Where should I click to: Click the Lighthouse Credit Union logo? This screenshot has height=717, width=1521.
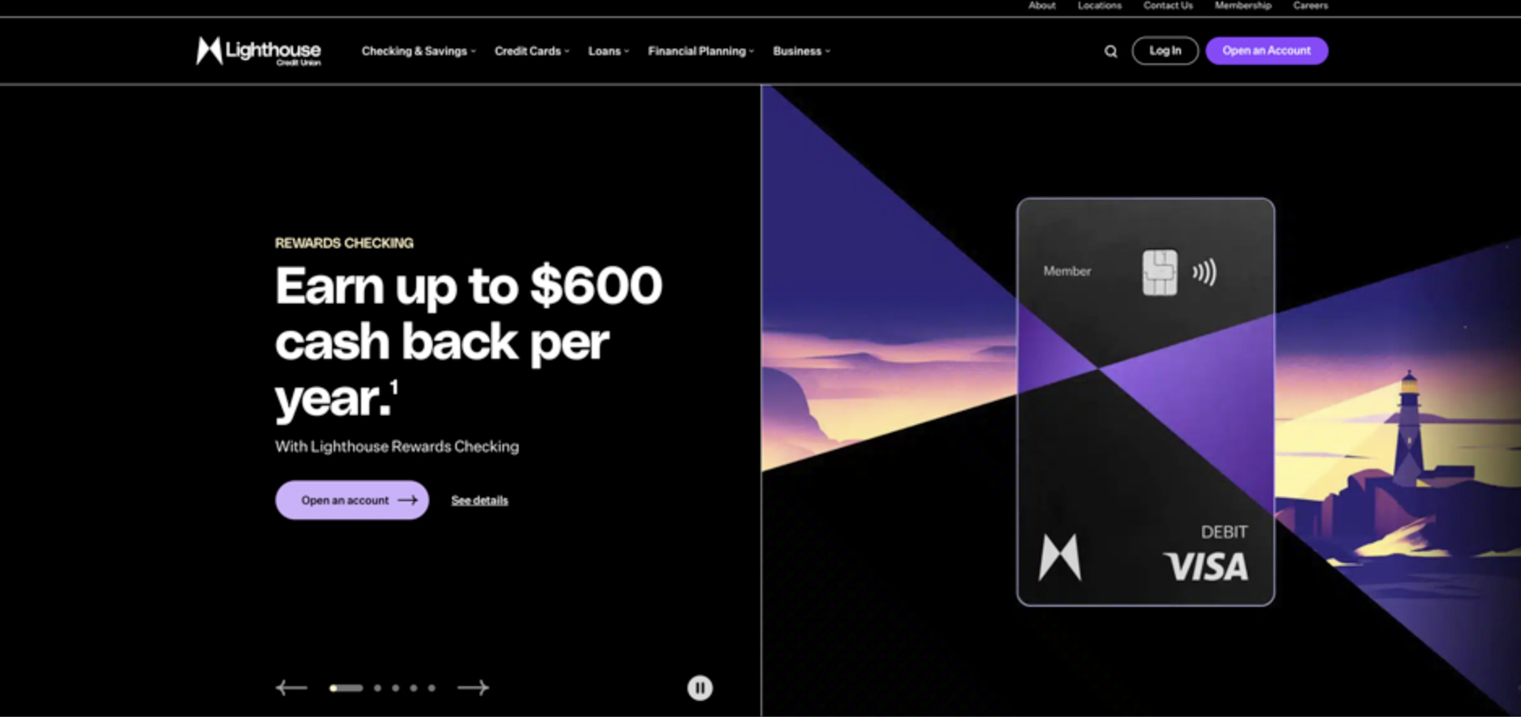click(x=259, y=51)
